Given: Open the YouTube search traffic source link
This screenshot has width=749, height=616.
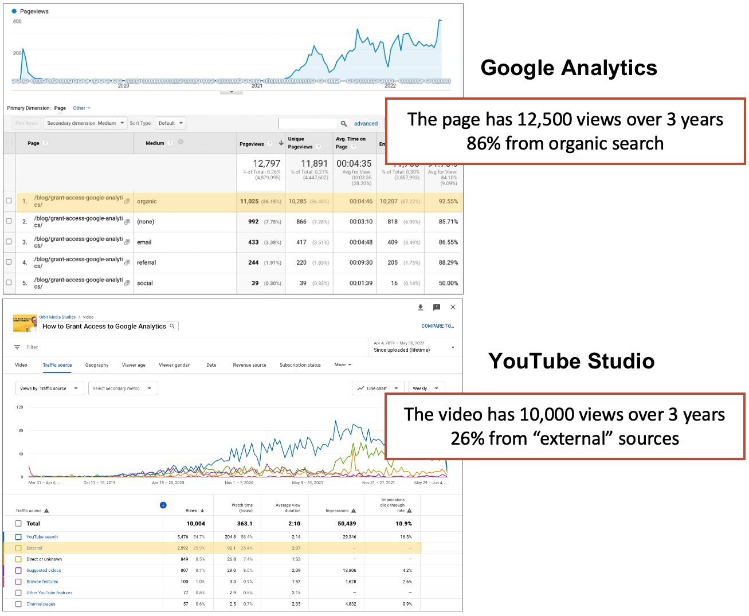Looking at the screenshot, I should [42, 537].
